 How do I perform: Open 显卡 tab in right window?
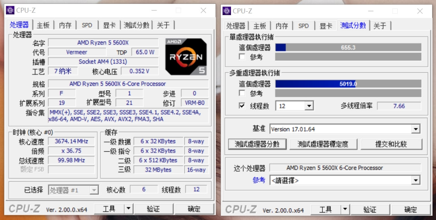point(326,26)
